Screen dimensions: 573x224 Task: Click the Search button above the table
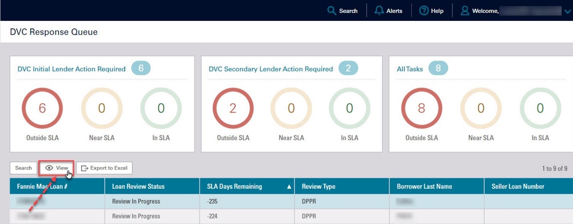click(23, 168)
